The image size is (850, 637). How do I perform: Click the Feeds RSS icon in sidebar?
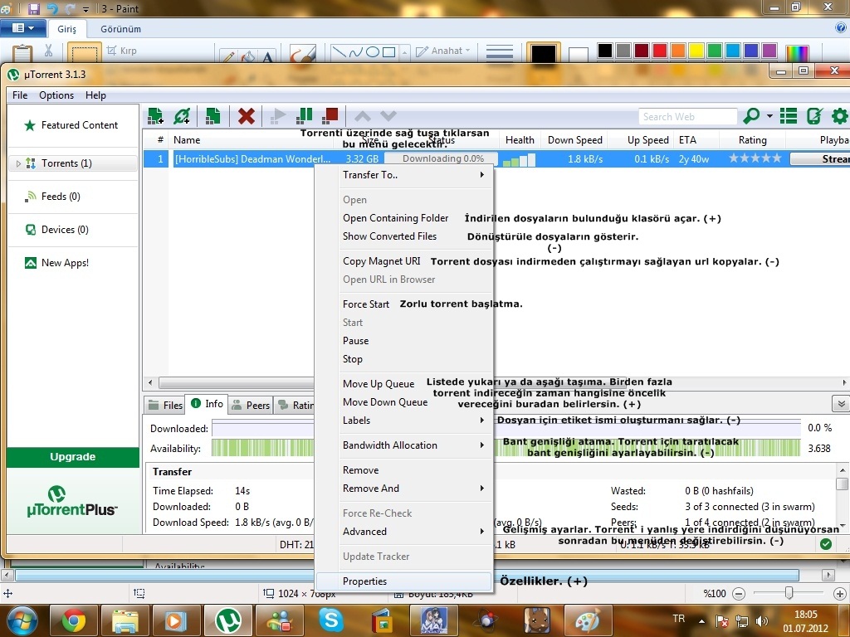(31, 197)
